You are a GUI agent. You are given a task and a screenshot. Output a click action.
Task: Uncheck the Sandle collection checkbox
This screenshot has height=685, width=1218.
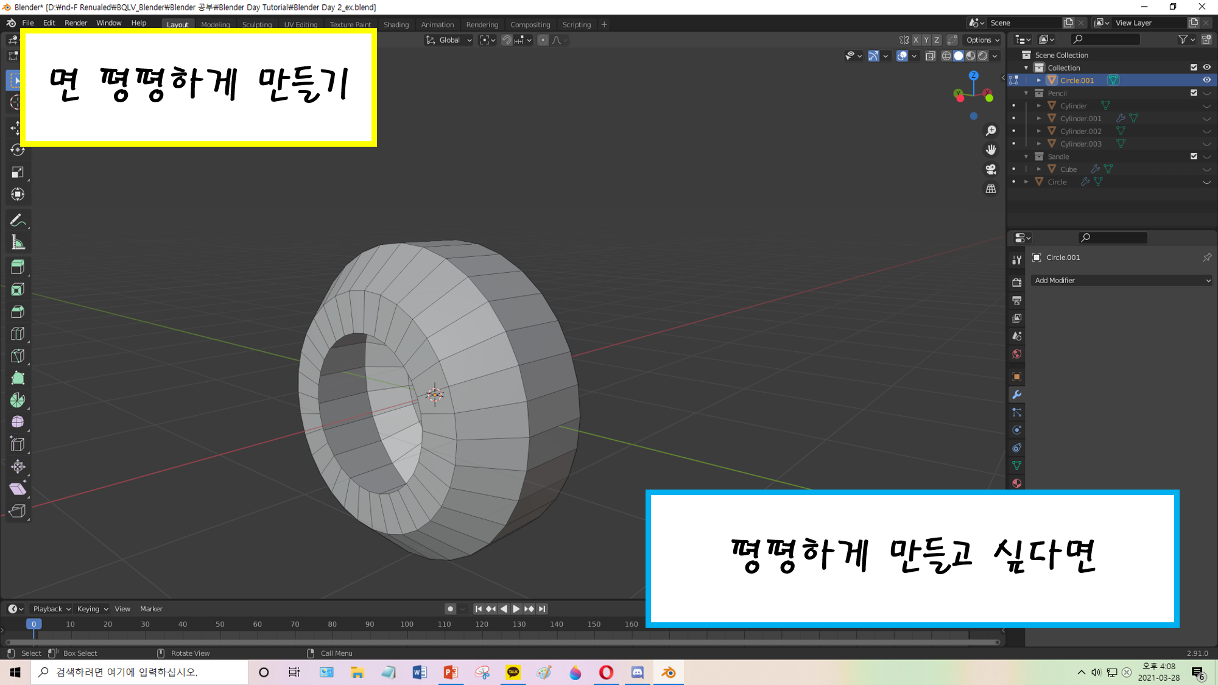(1194, 156)
